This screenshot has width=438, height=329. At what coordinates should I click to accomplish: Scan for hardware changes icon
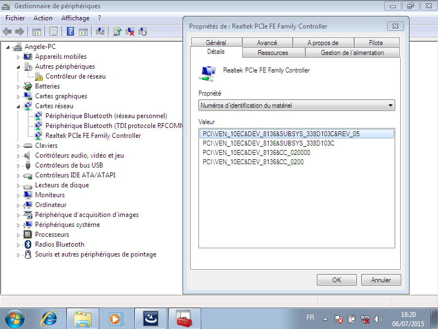(x=100, y=31)
